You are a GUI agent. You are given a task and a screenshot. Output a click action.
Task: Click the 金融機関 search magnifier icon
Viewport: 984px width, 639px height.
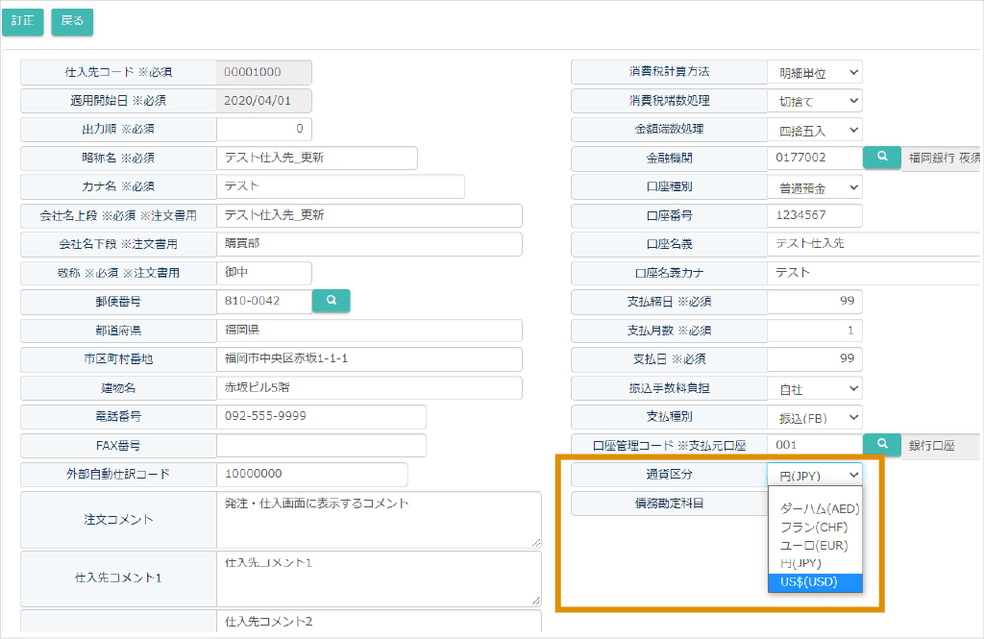[882, 157]
